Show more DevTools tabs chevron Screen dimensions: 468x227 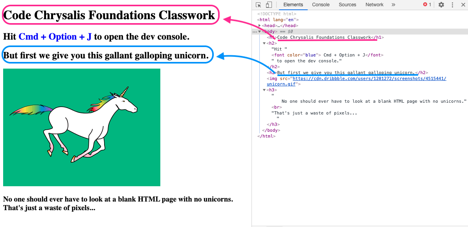[393, 5]
